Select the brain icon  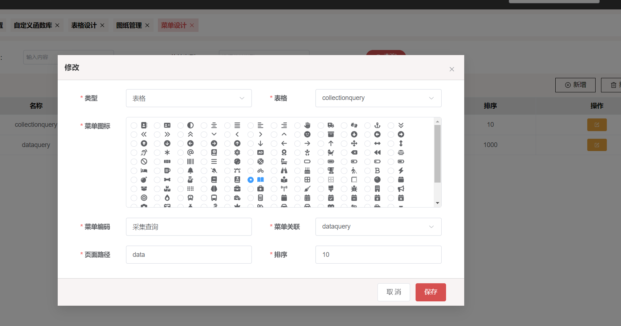pyautogui.click(x=214, y=189)
